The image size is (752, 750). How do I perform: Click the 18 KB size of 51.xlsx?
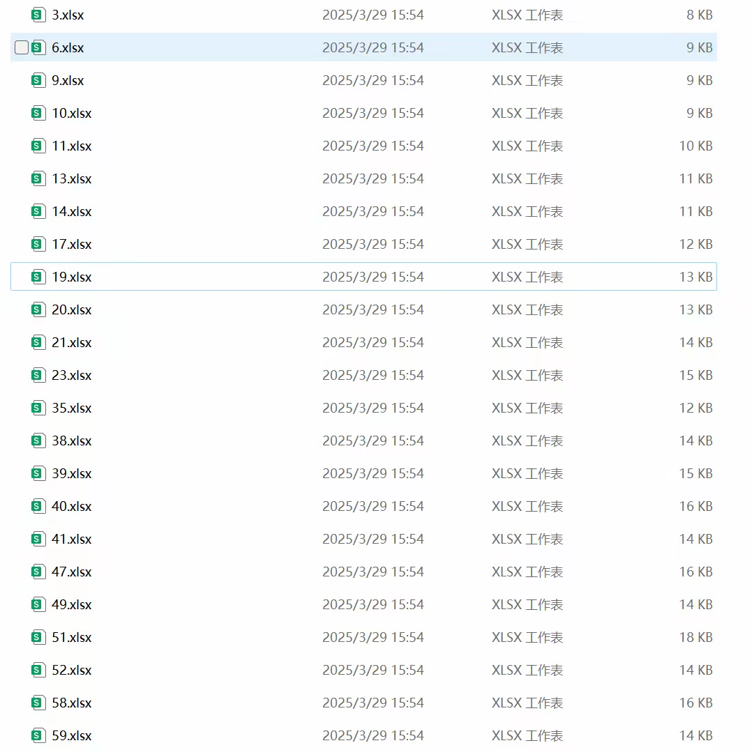pos(696,637)
